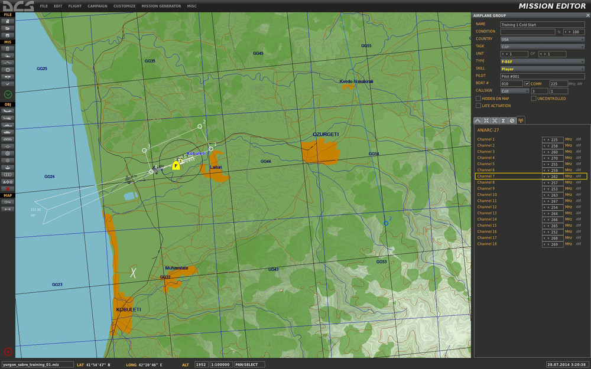The image size is (591, 369).
Task: Select the three-circles template icon
Action: click(x=8, y=175)
